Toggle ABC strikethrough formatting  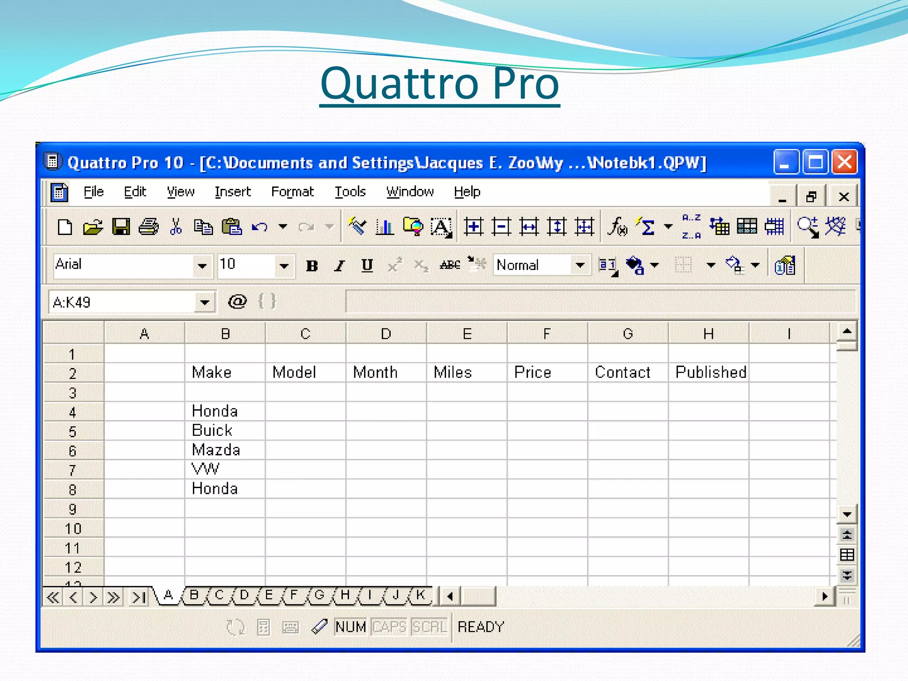pyautogui.click(x=450, y=265)
